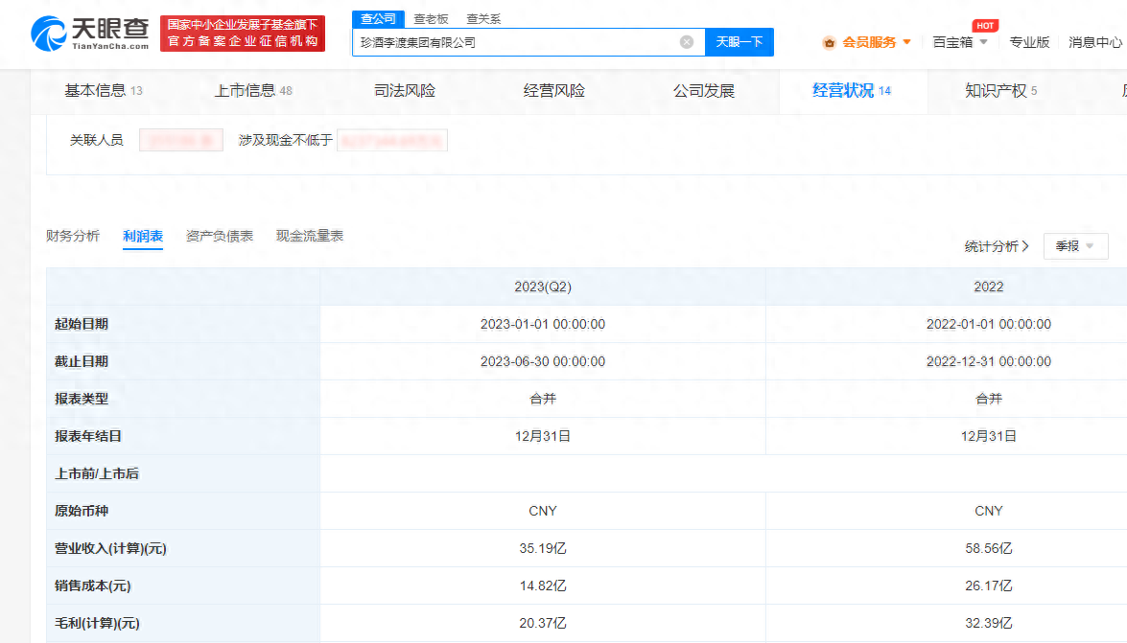1127x643 pixels.
Task: Clear the search box with the X icon
Action: tap(687, 42)
